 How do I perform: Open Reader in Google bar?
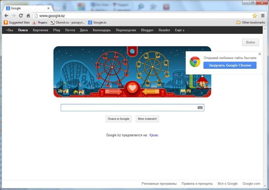tap(164, 30)
